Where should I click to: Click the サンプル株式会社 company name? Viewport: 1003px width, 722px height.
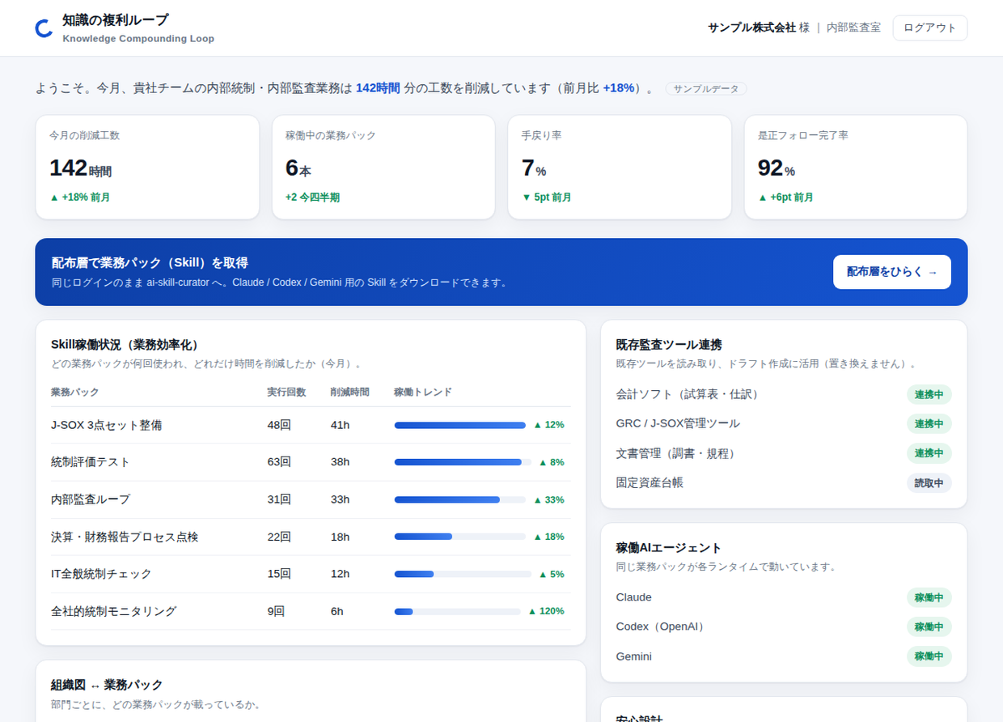coord(751,28)
